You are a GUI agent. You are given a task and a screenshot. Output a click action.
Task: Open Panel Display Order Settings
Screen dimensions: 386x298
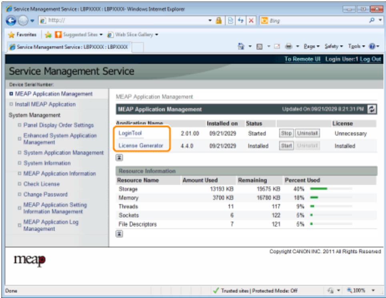tap(58, 125)
